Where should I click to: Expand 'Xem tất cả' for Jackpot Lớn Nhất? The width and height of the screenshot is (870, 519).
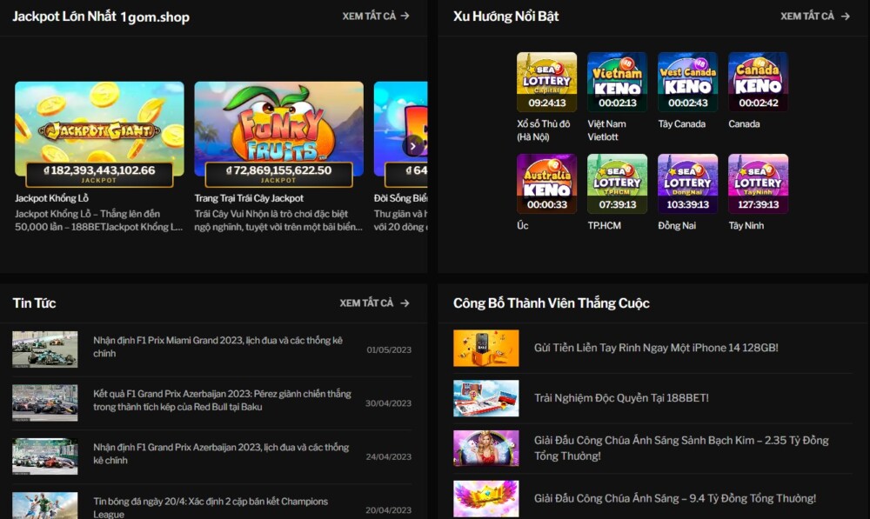pyautogui.click(x=376, y=16)
